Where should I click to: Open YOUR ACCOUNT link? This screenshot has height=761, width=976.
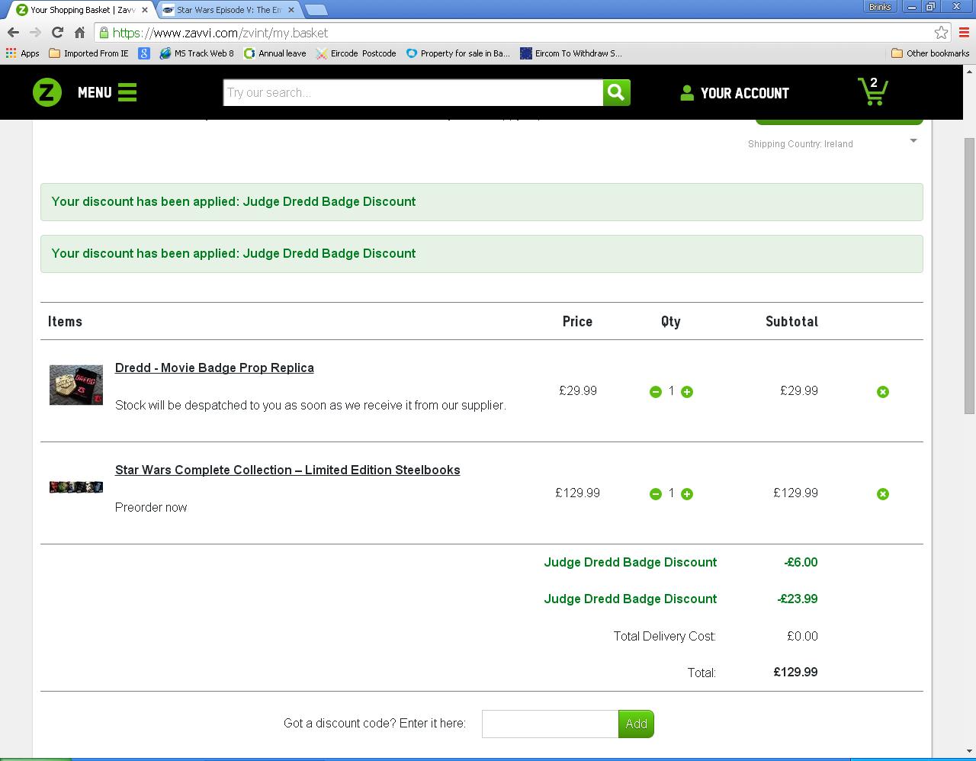click(x=734, y=93)
